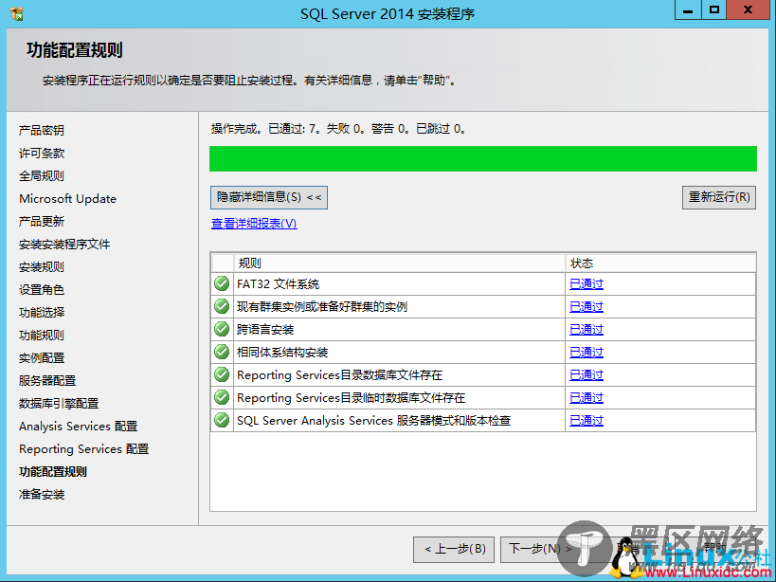Rerun rules with 重新运行(R) button
Image resolution: width=776 pixels, height=582 pixels.
(x=718, y=197)
